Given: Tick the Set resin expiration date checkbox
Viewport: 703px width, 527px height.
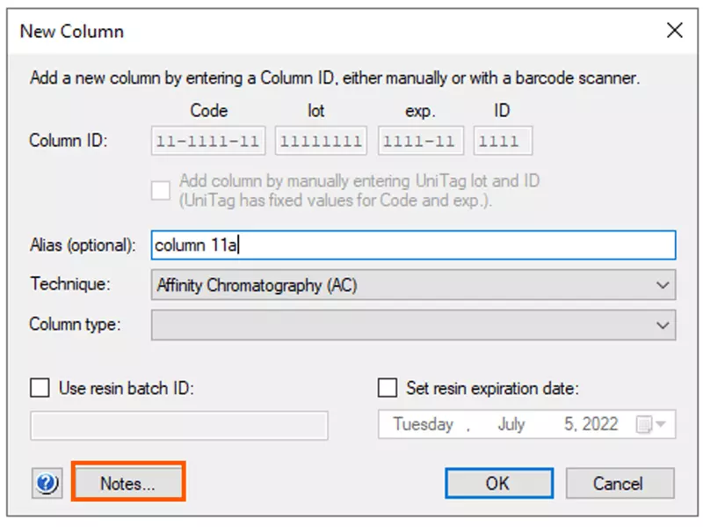Looking at the screenshot, I should click(x=387, y=387).
